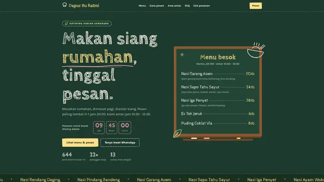Open the Menu navigation item

click(x=142, y=6)
